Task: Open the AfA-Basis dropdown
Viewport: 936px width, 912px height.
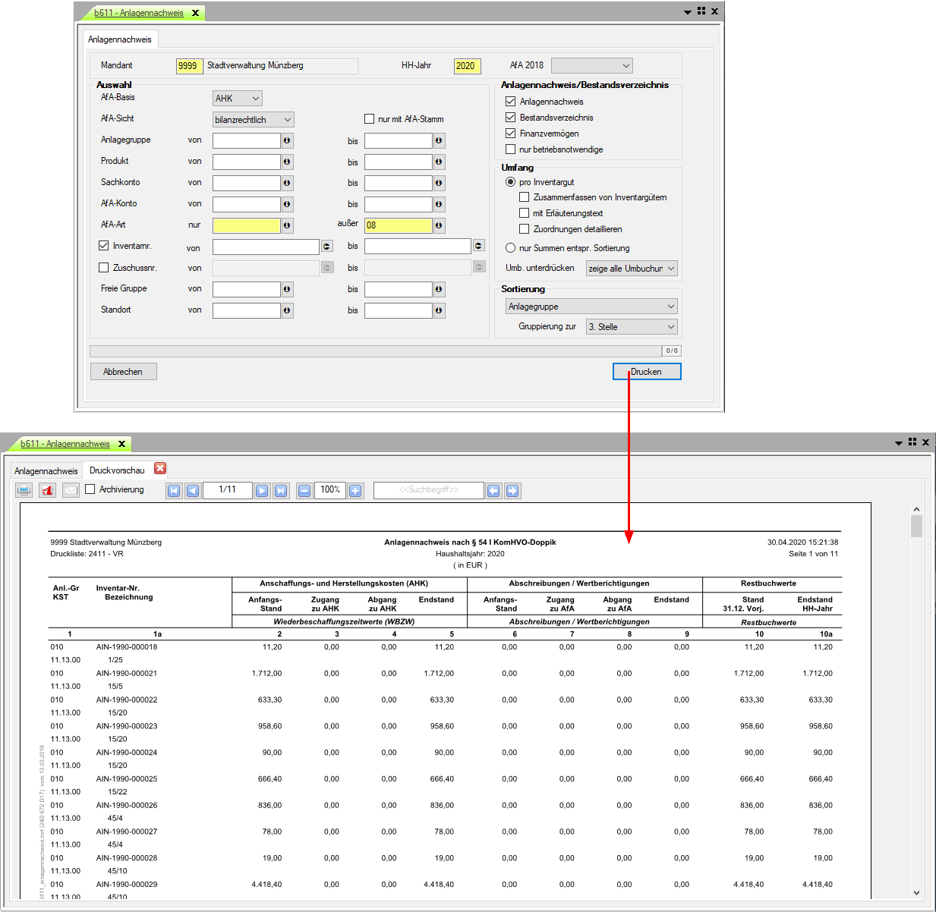Action: 238,99
